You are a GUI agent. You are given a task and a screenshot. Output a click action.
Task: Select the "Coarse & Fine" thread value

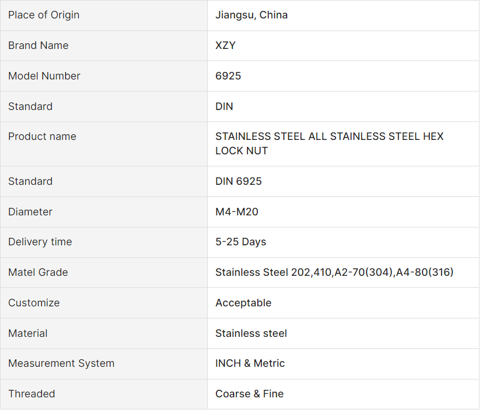[x=249, y=394]
